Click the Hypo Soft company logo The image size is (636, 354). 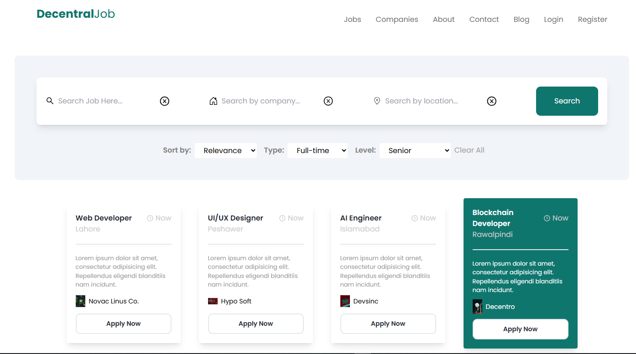click(213, 301)
